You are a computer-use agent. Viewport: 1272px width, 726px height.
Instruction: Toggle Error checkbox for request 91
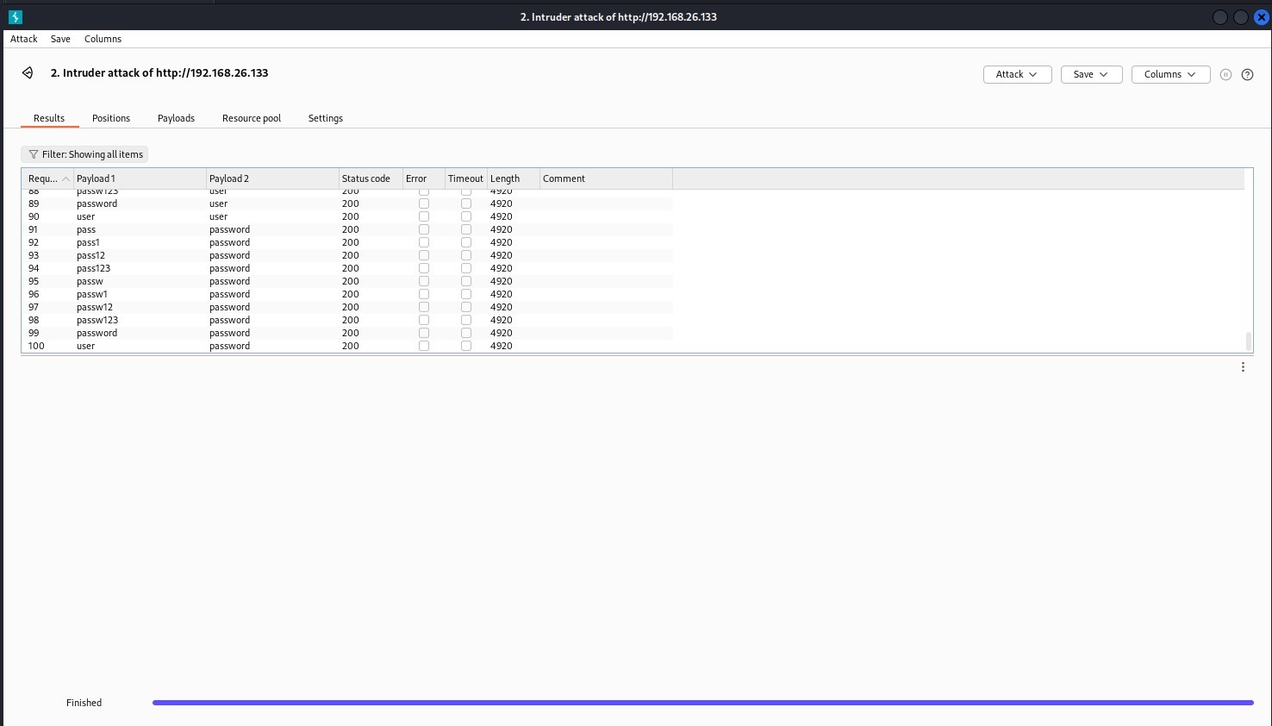pos(423,229)
